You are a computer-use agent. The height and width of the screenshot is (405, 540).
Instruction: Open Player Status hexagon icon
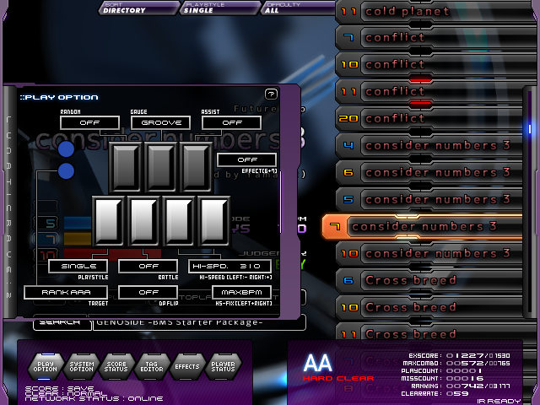(223, 366)
